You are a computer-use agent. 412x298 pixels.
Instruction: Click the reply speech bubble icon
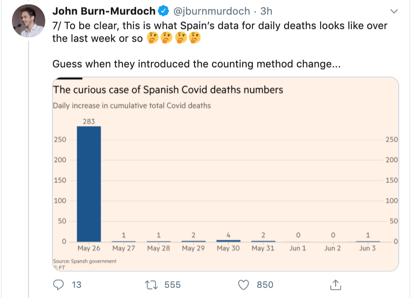click(x=59, y=284)
